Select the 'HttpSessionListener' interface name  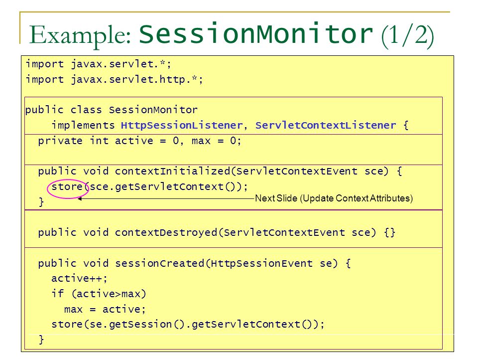[x=182, y=126]
